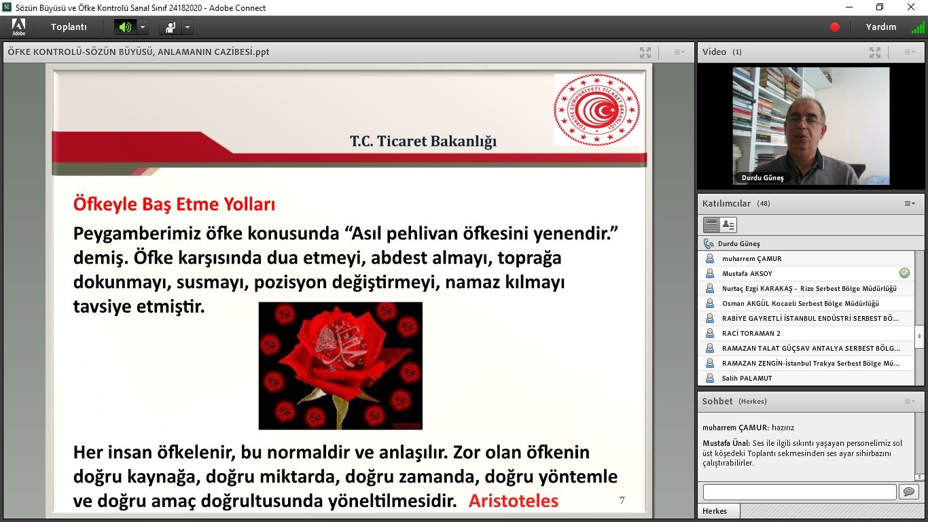Open the Video pod options menu

coord(909,52)
